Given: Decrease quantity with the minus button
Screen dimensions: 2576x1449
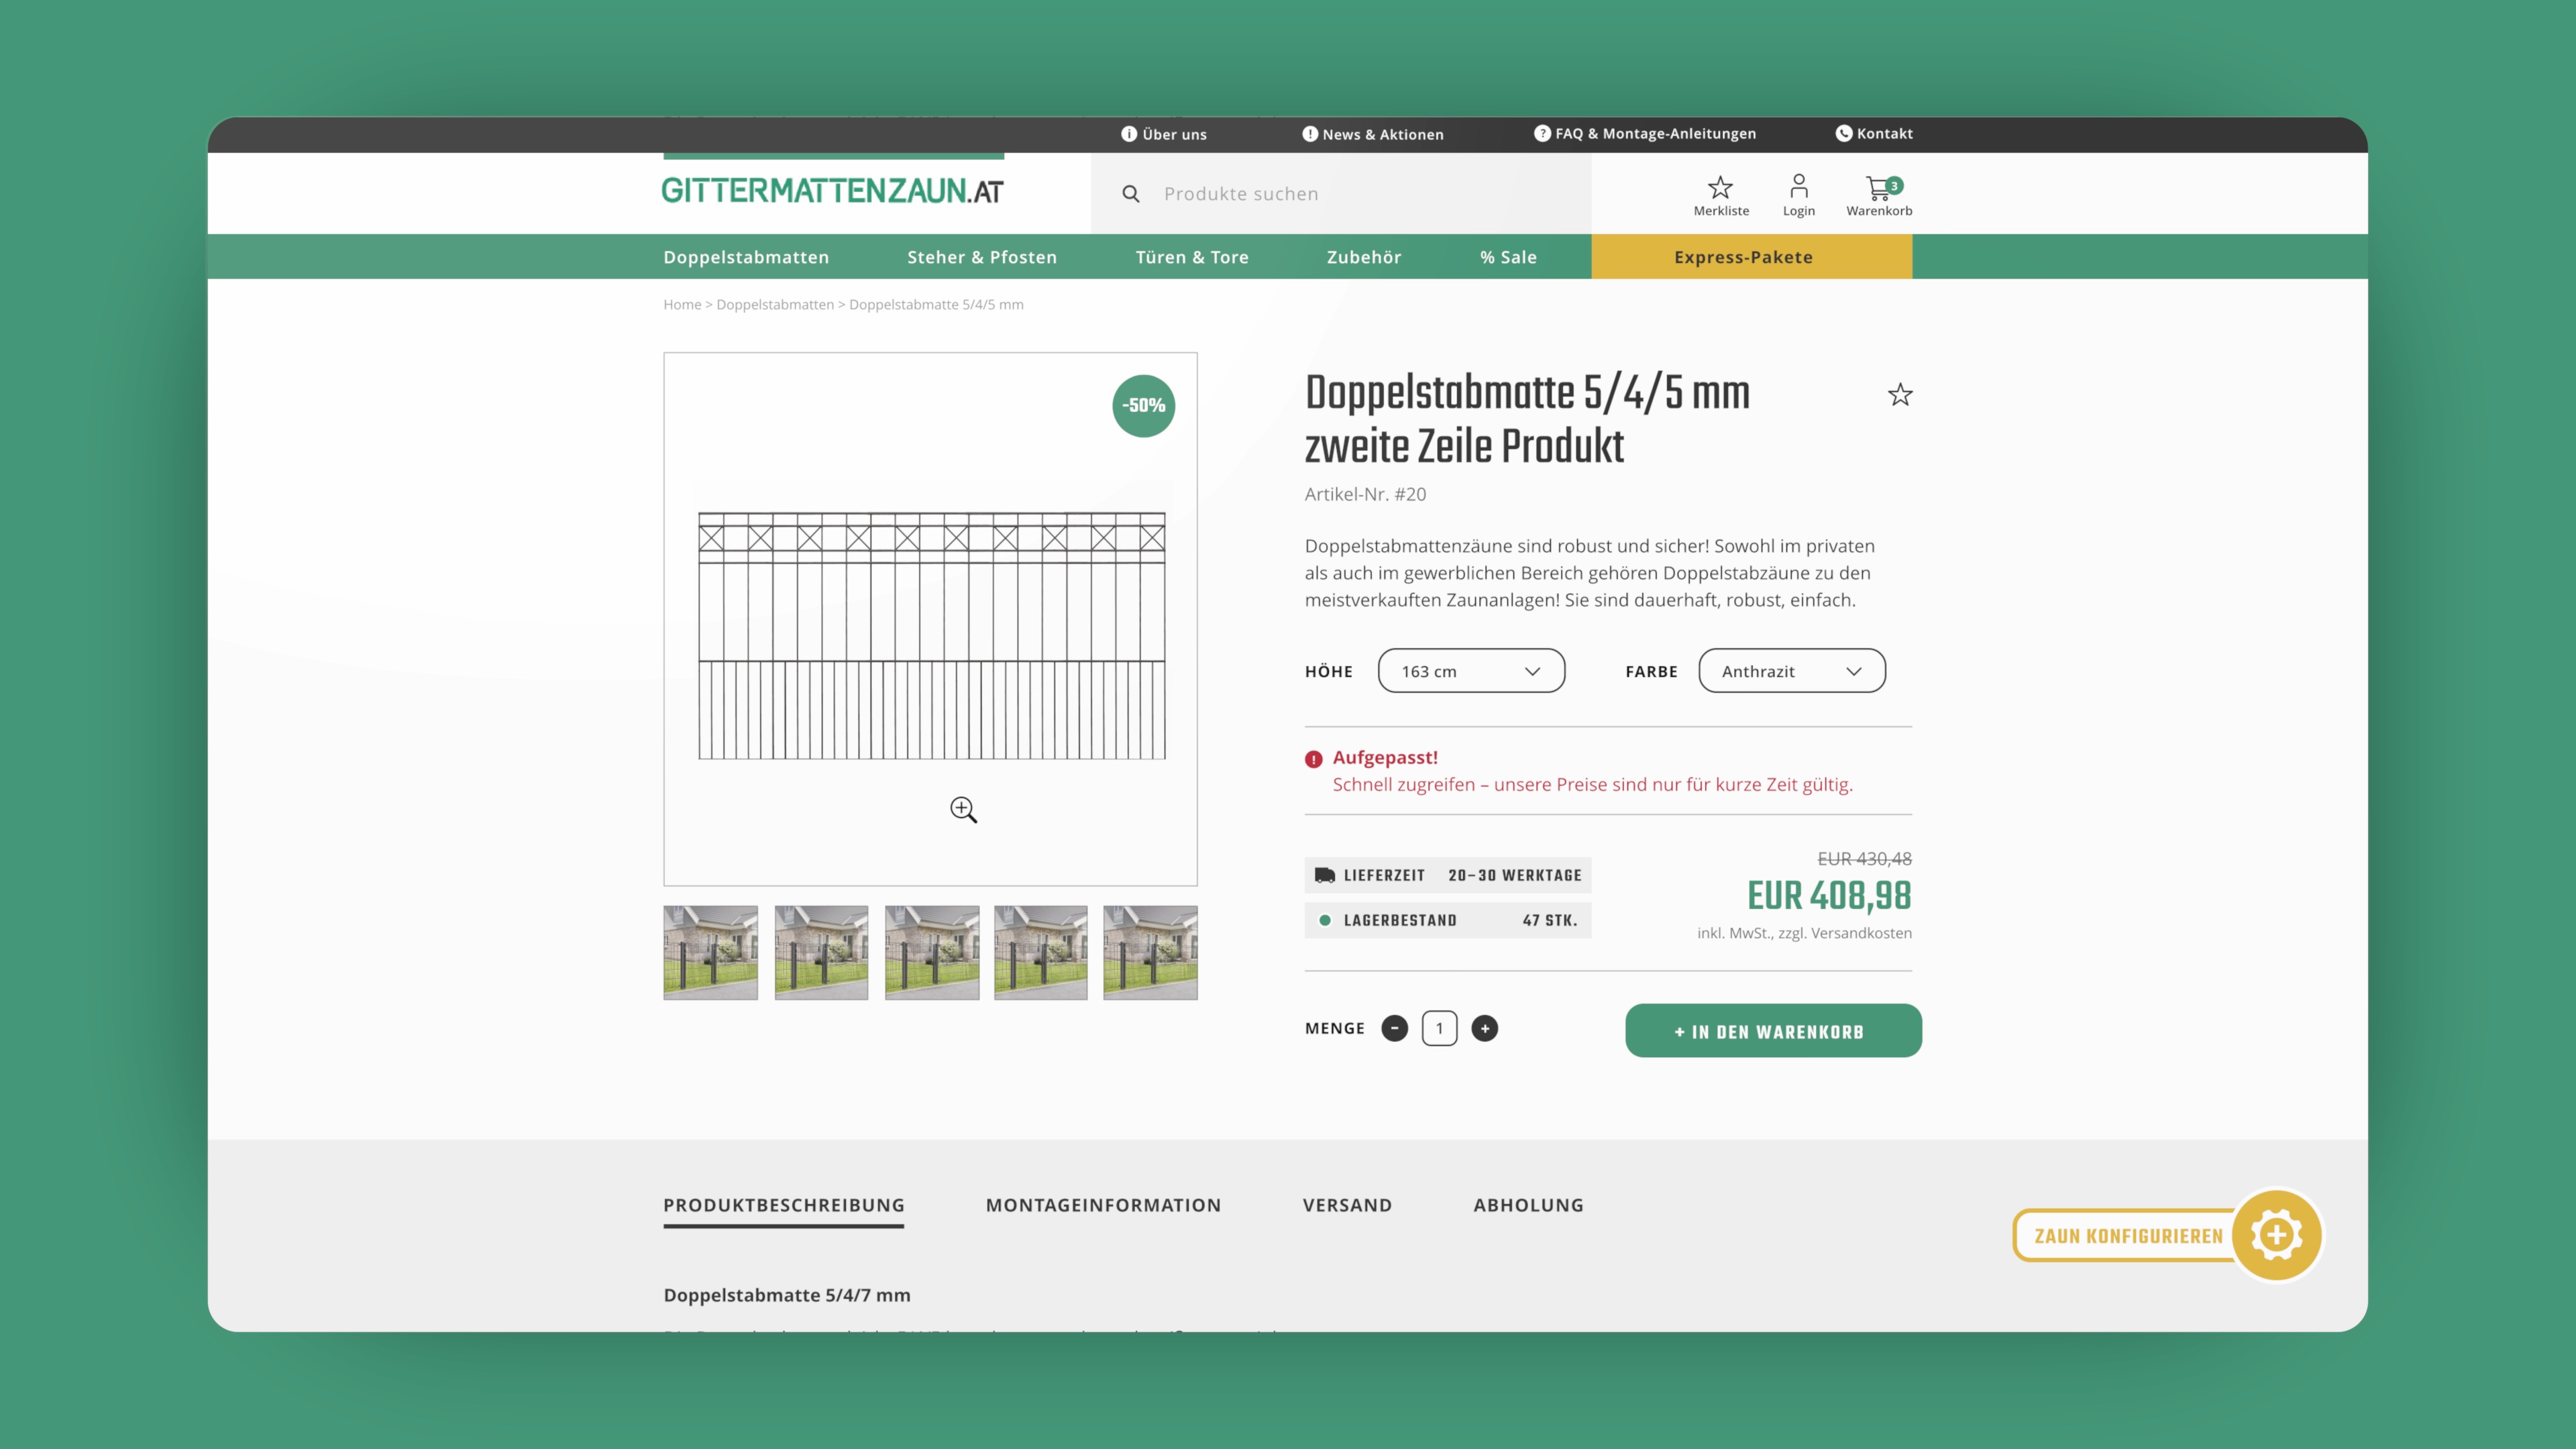Looking at the screenshot, I should [1394, 1028].
